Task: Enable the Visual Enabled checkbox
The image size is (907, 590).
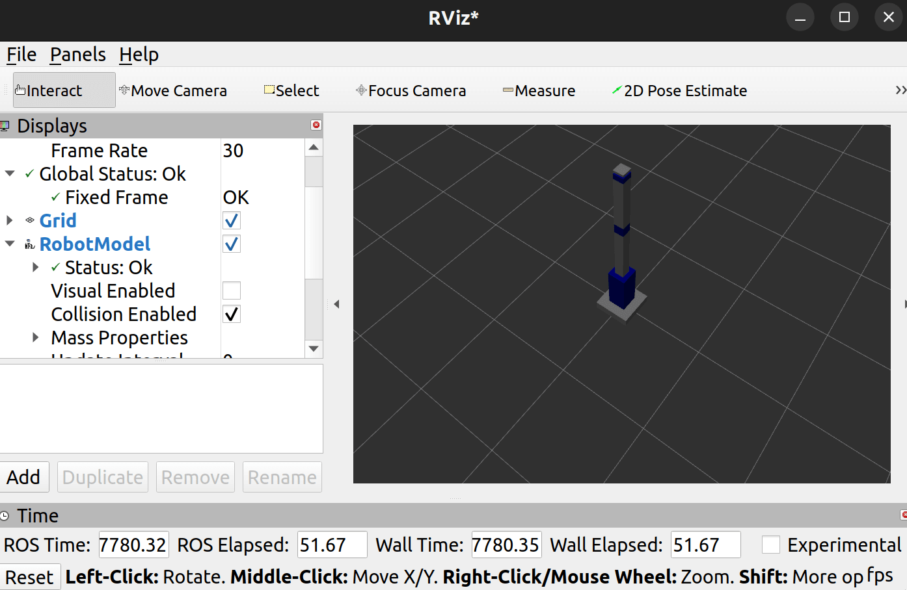Action: [232, 291]
